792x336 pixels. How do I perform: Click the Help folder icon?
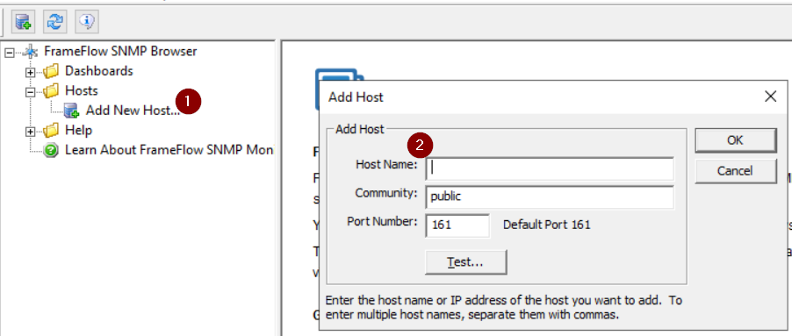point(51,131)
